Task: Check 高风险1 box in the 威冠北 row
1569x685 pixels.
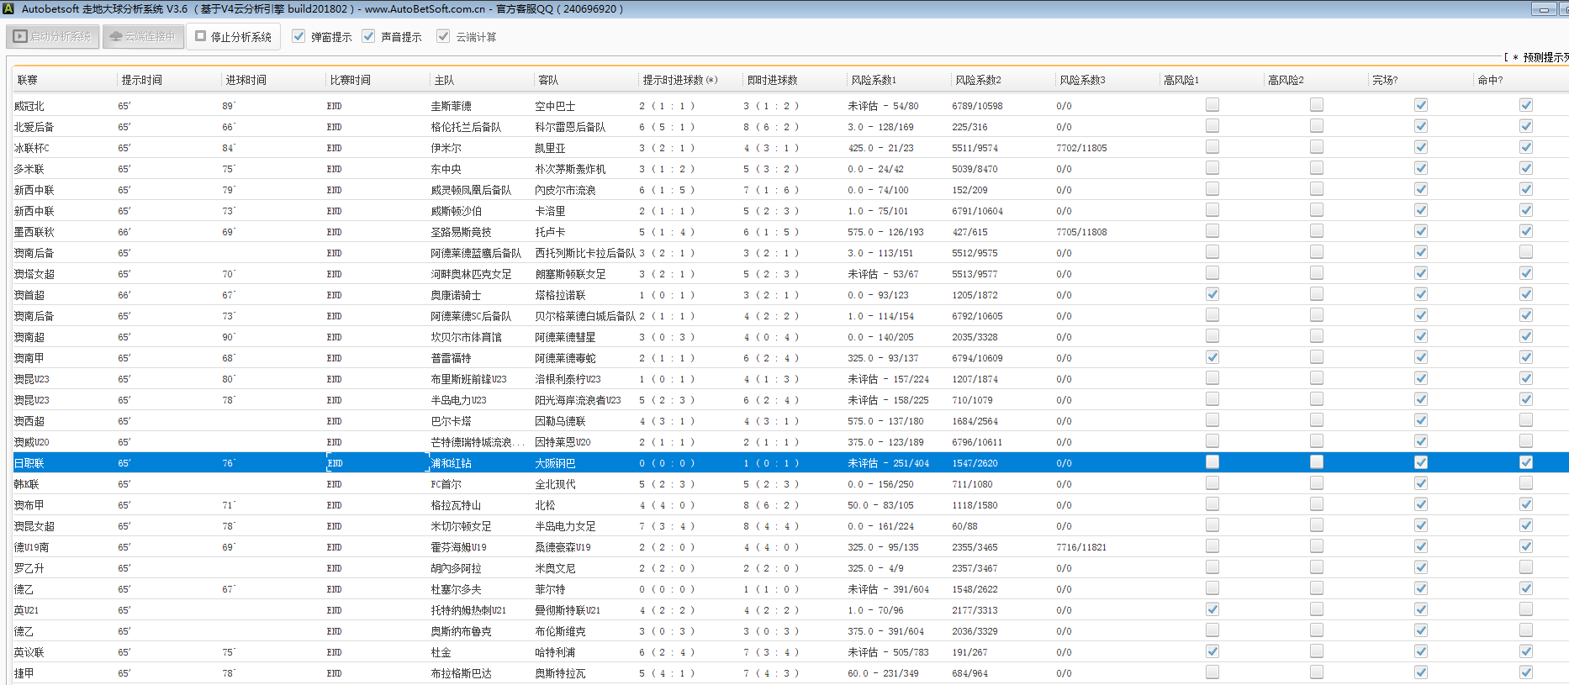Action: [1212, 105]
